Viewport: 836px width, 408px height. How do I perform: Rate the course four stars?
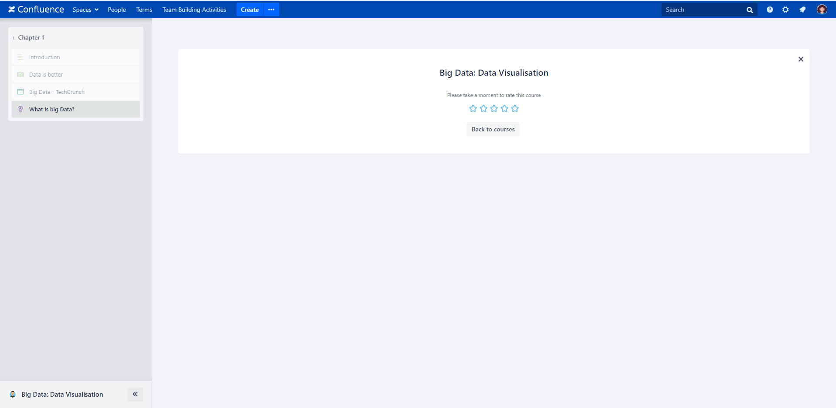coord(504,108)
